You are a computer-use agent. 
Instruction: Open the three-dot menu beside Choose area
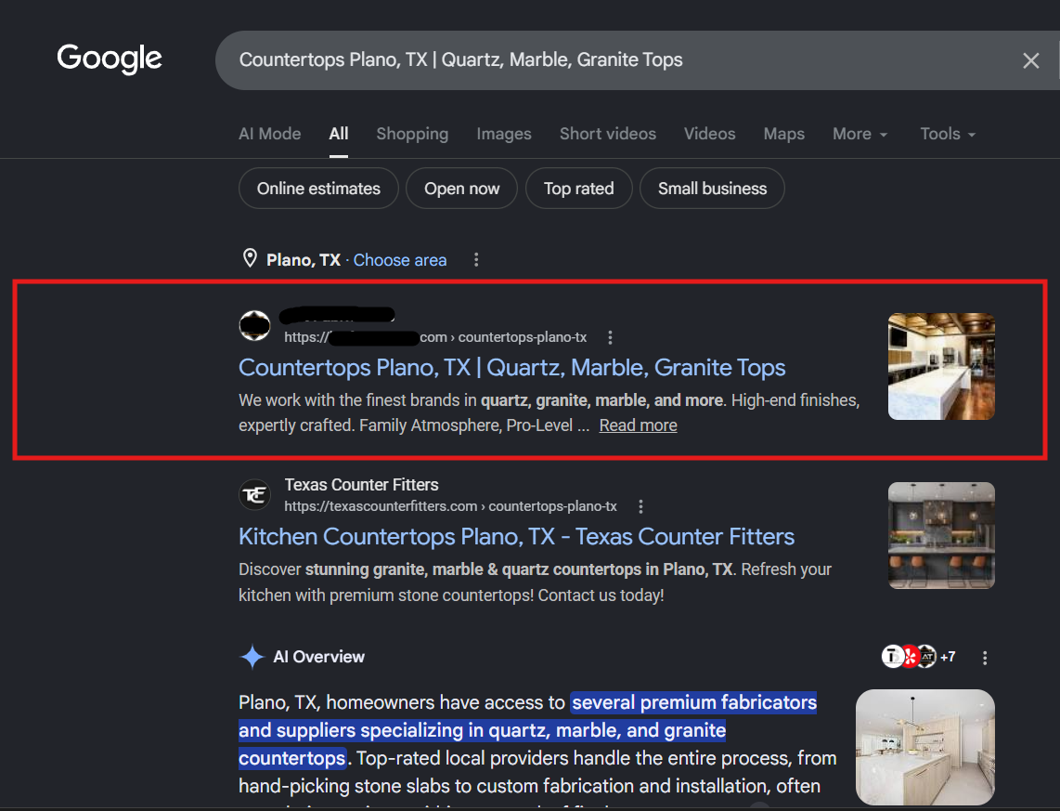(476, 260)
